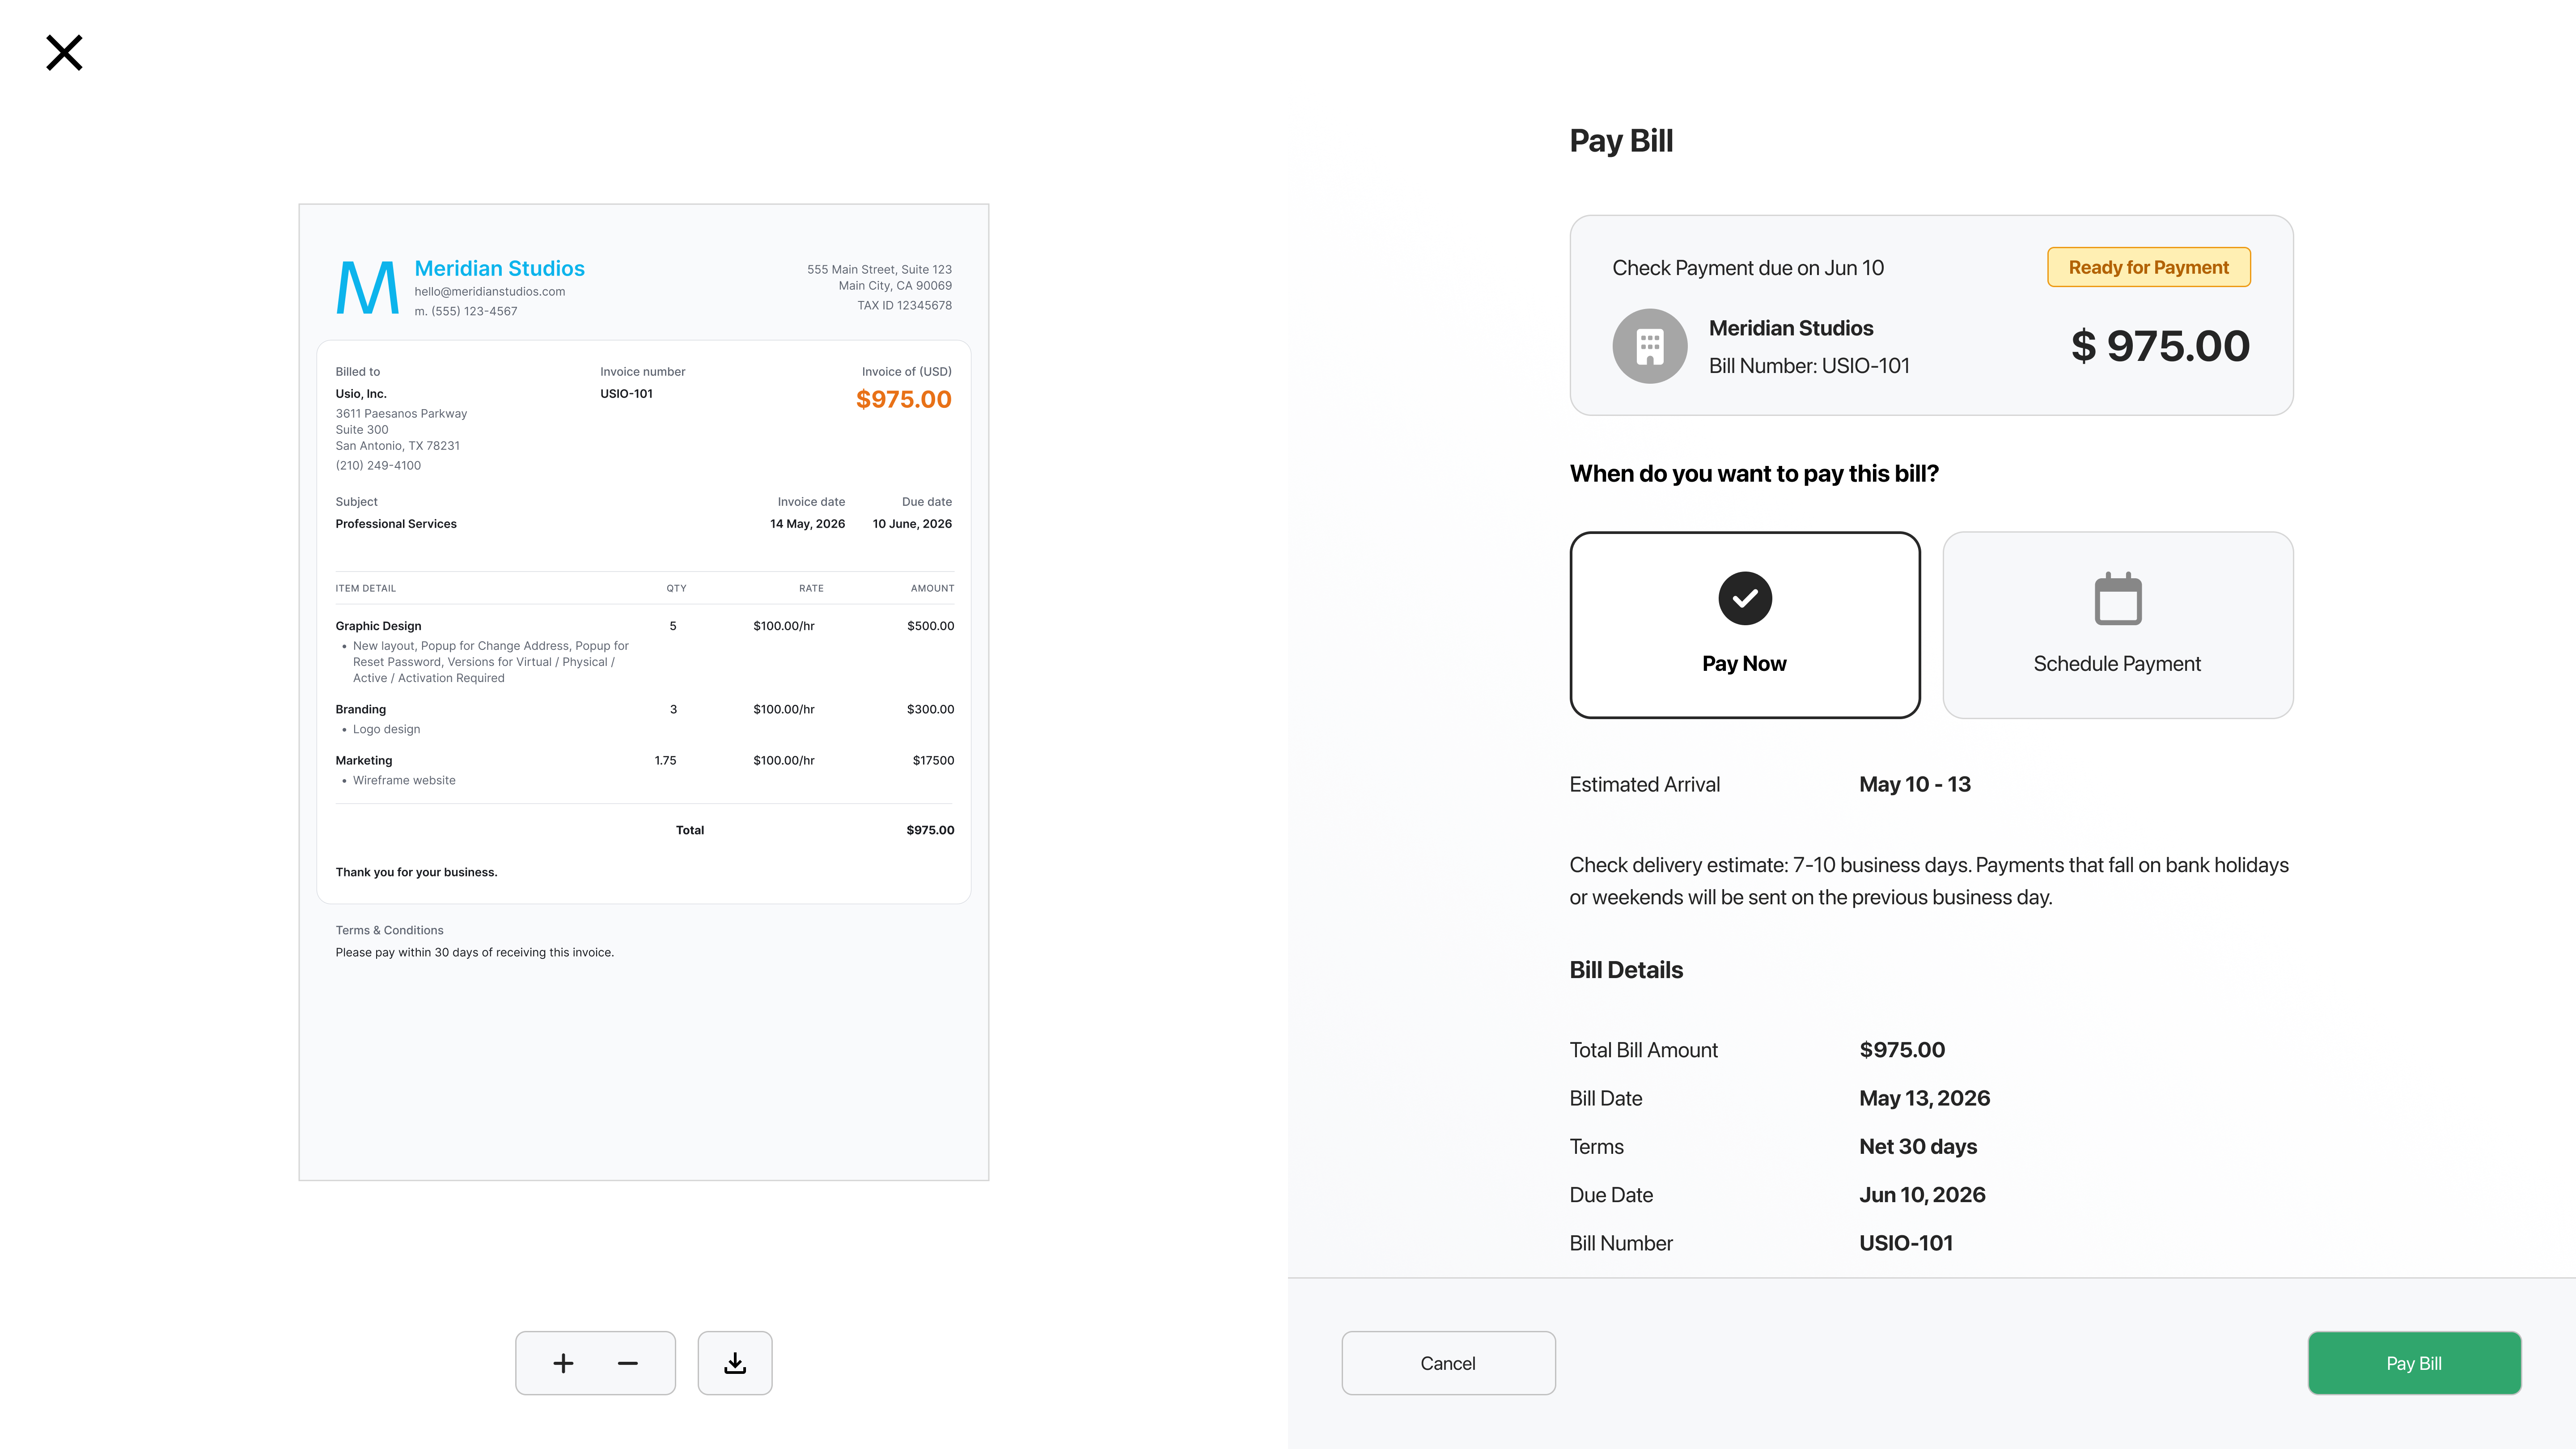
Task: Click hello@meridianstudios.com on the invoice
Action: [490, 292]
